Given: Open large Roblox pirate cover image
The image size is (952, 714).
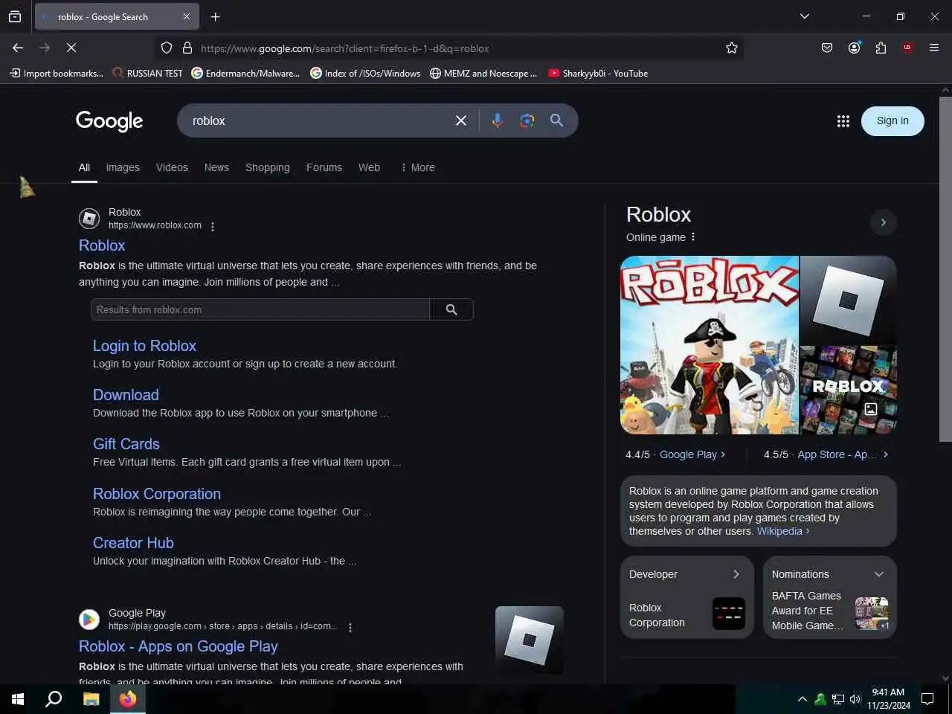Looking at the screenshot, I should (x=710, y=345).
